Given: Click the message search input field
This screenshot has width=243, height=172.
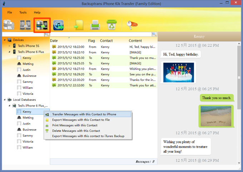Looking at the screenshot, I should pos(101,34).
